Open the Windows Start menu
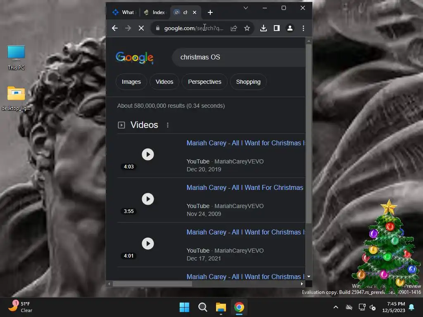Screen dimensions: 423x317 coord(185,307)
